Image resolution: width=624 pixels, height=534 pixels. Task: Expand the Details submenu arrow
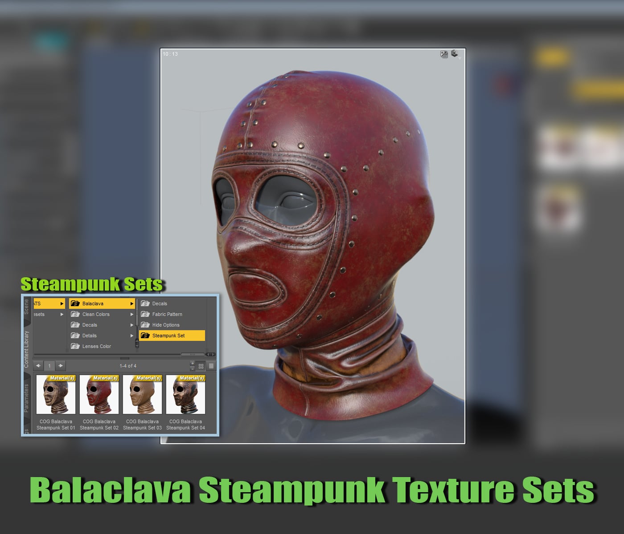(132, 336)
